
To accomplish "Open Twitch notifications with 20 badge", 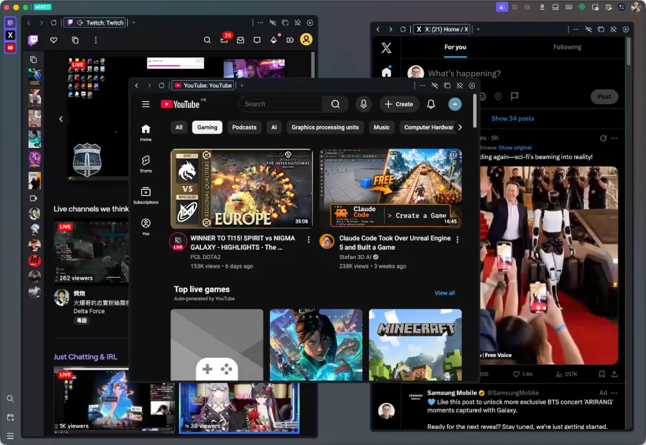I will coord(225,39).
